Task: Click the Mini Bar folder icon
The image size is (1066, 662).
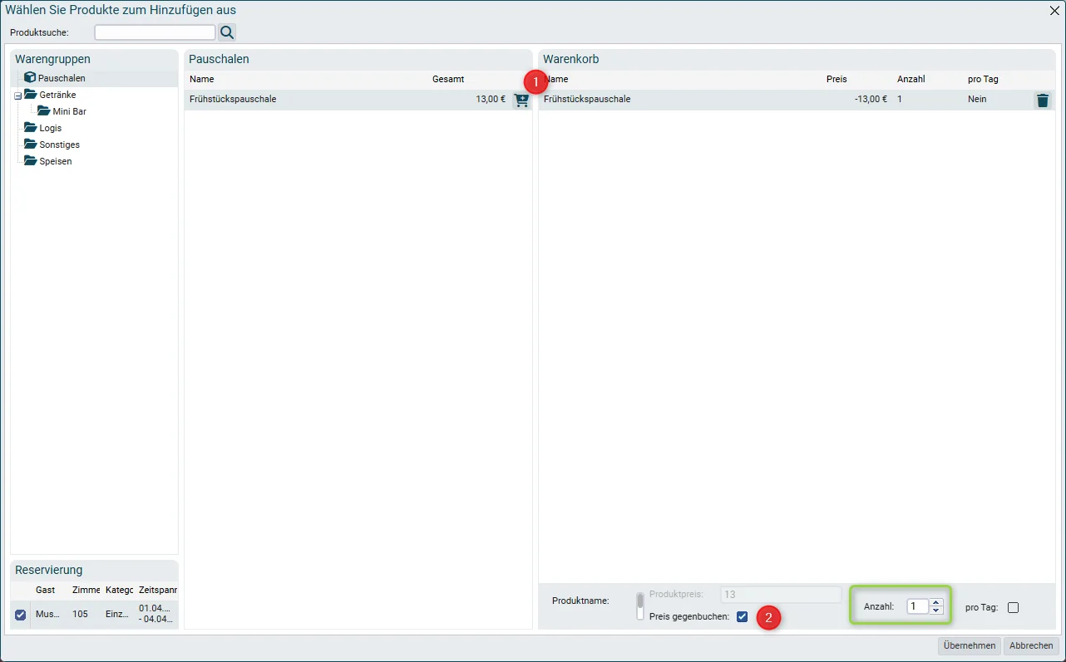Action: 44,111
